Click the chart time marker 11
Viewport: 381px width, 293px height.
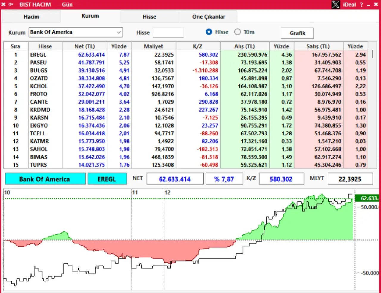[135, 192]
